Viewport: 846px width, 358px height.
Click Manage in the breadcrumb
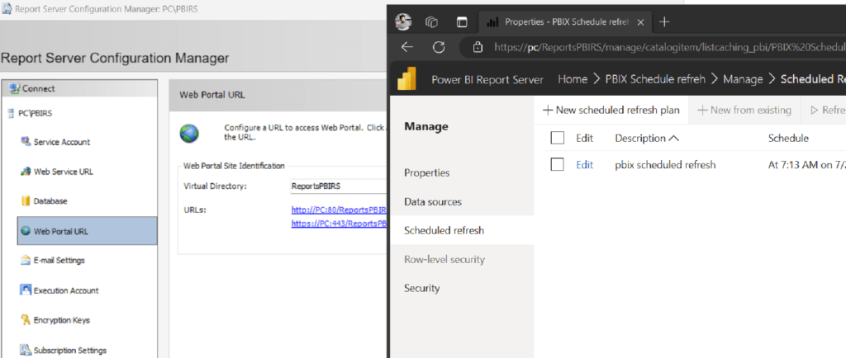click(743, 79)
